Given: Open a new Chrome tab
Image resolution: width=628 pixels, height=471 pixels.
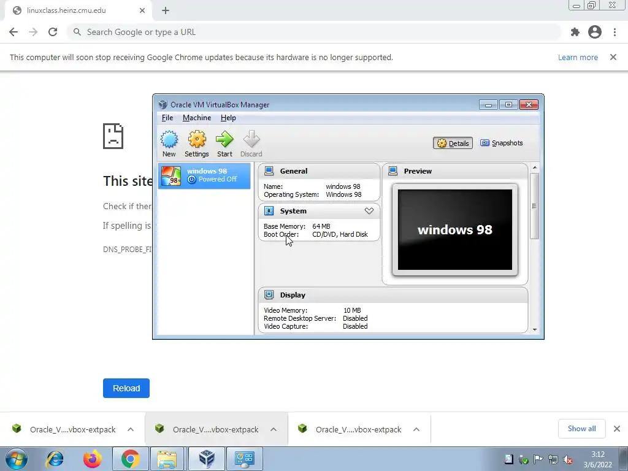Looking at the screenshot, I should point(166,11).
